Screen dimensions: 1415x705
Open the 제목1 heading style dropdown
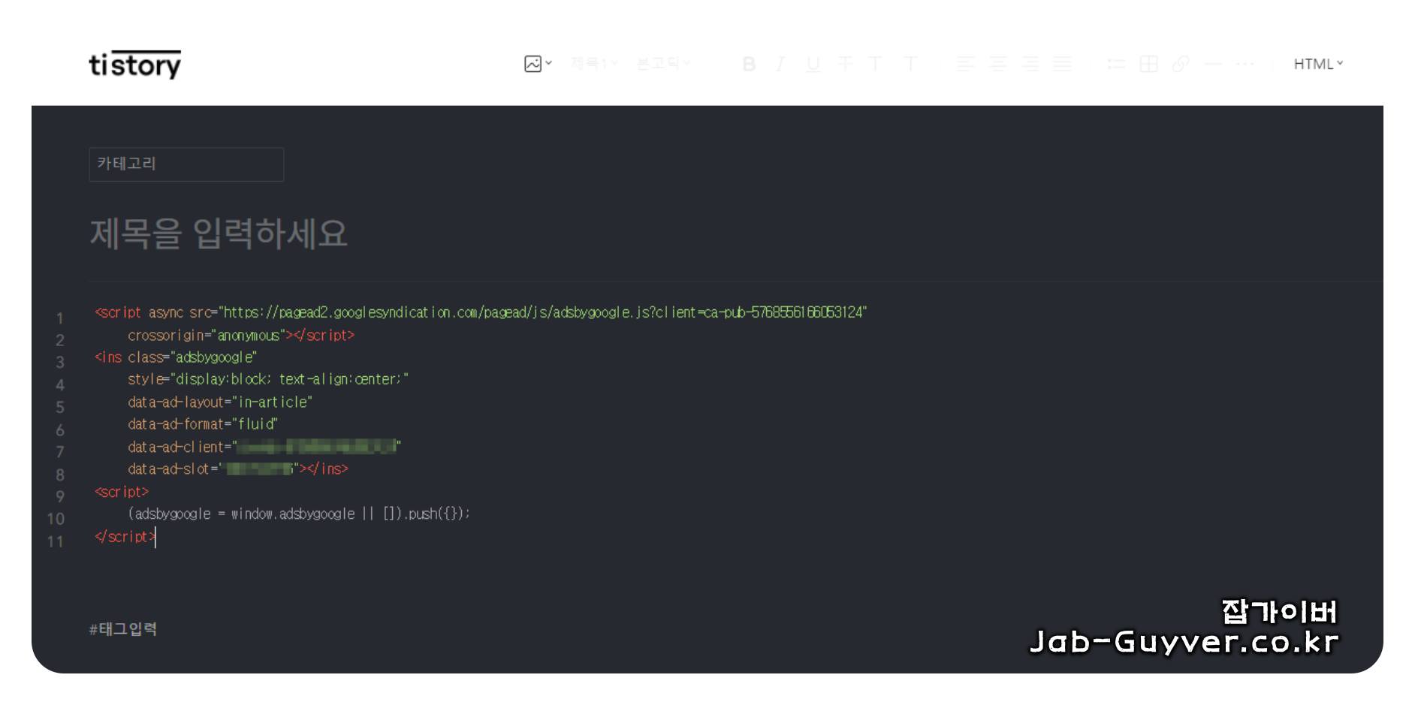[x=594, y=64]
